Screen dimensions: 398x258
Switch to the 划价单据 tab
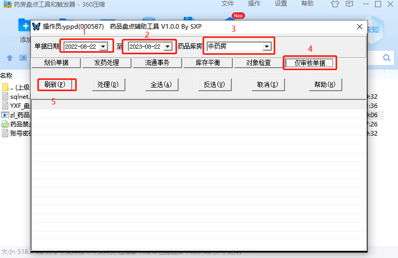(x=56, y=63)
